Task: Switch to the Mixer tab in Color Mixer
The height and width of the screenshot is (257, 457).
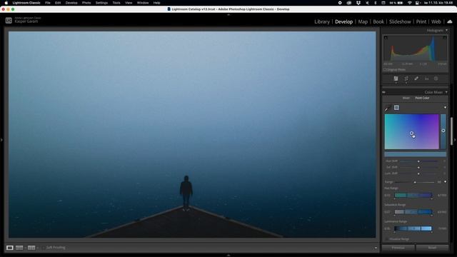Action: pyautogui.click(x=406, y=99)
